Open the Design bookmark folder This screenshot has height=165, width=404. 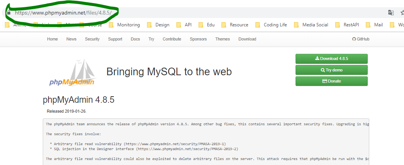click(x=158, y=25)
